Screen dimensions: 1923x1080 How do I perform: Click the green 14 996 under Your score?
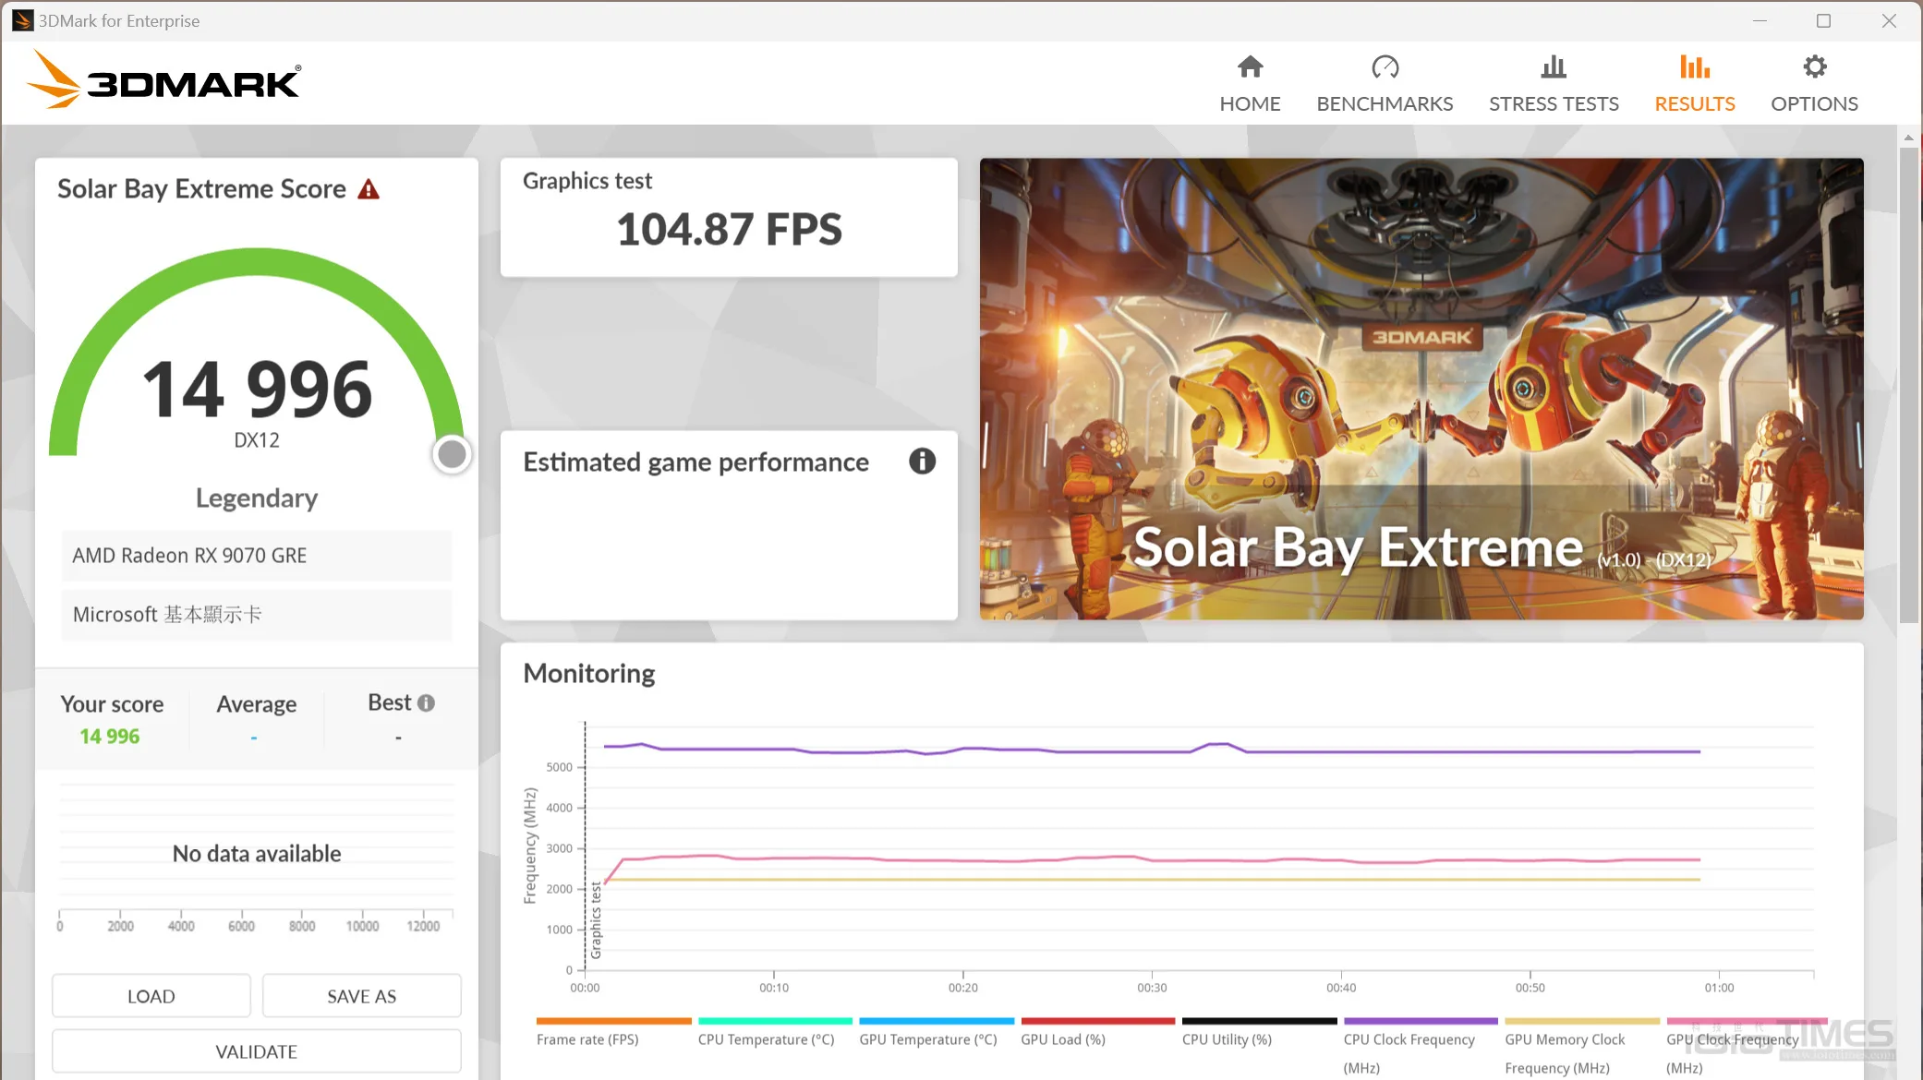pyautogui.click(x=110, y=736)
